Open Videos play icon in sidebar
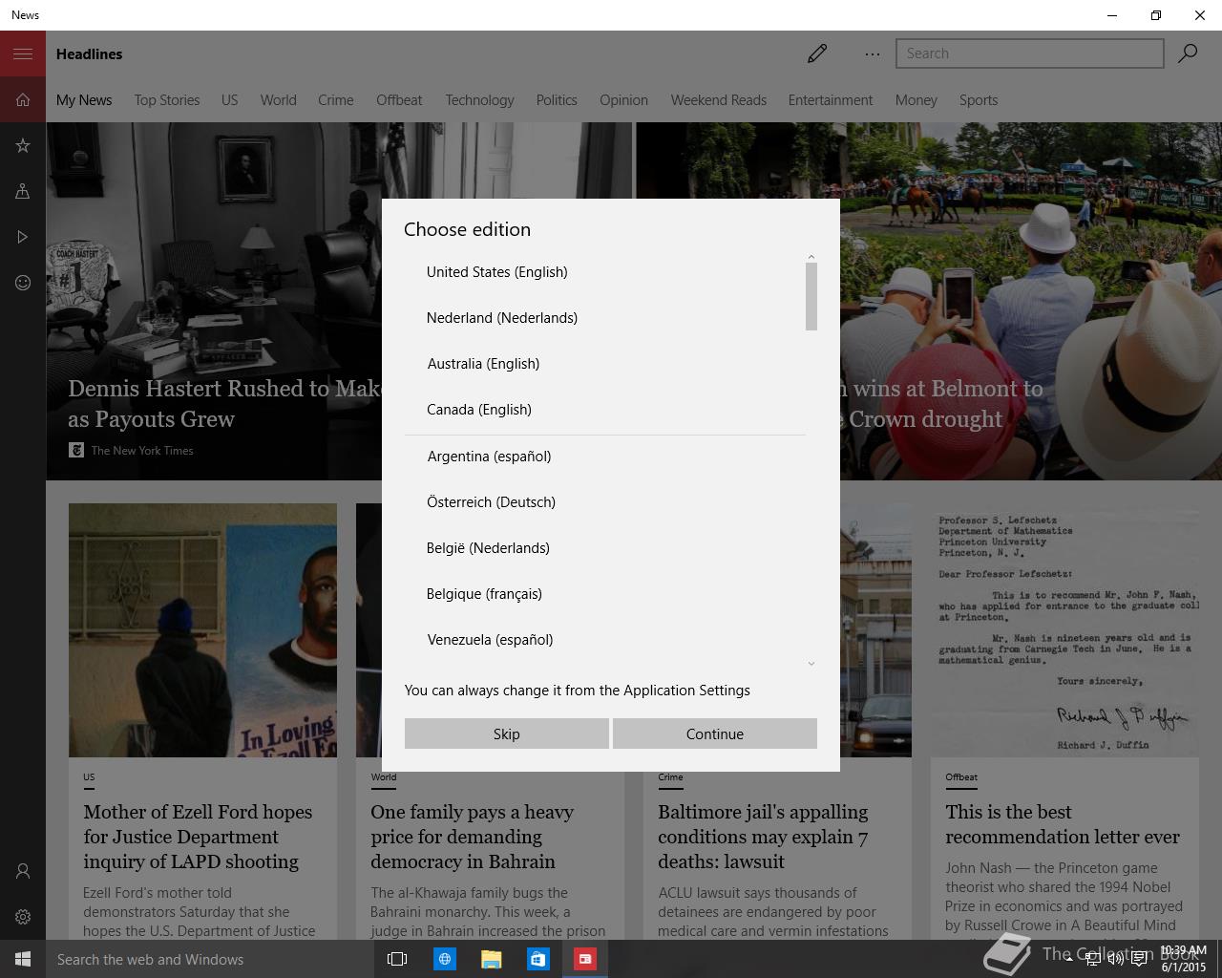Screen dimensions: 1222x978 click(23, 237)
